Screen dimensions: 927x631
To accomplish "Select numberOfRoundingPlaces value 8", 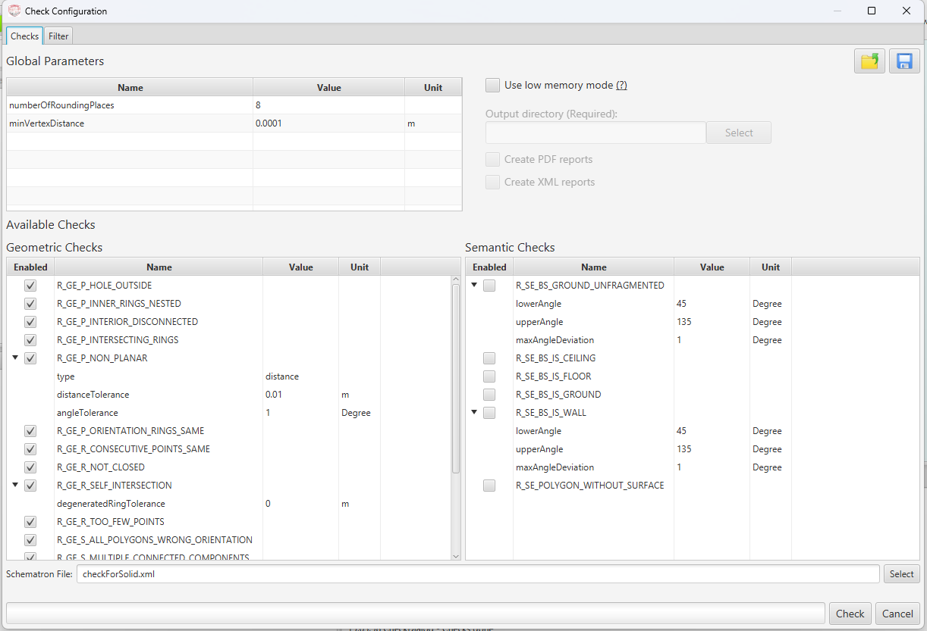I will pyautogui.click(x=259, y=105).
